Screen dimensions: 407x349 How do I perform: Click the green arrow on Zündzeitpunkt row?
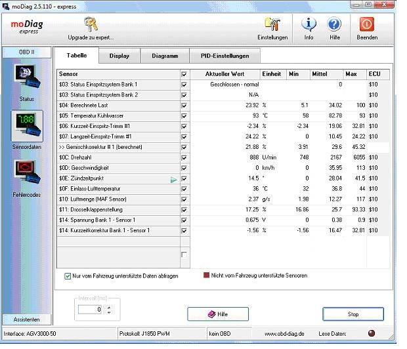coord(173,180)
